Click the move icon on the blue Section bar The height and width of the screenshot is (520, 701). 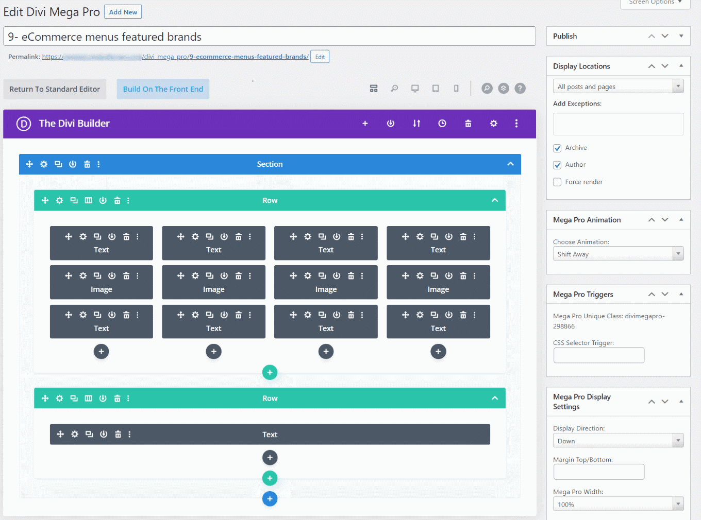coord(29,164)
